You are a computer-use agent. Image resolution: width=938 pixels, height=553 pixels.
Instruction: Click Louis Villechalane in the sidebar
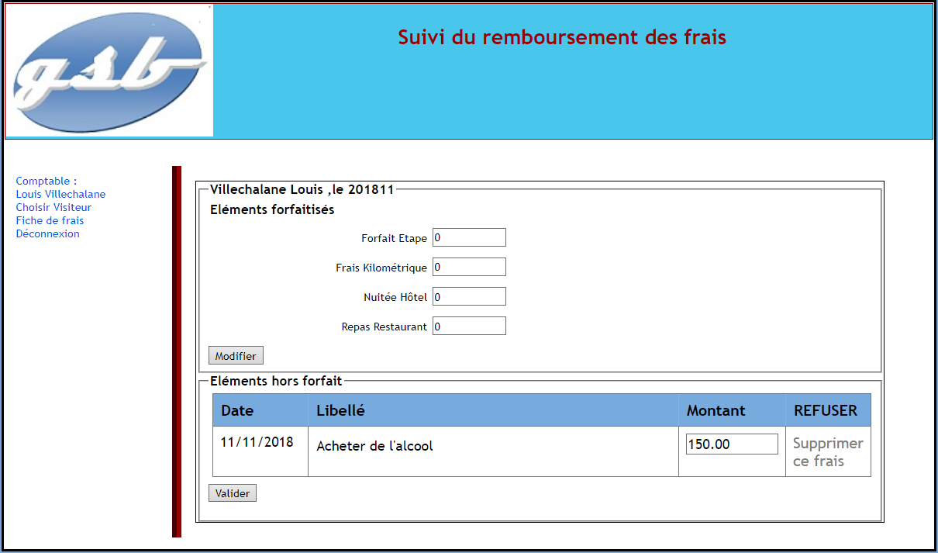point(60,194)
